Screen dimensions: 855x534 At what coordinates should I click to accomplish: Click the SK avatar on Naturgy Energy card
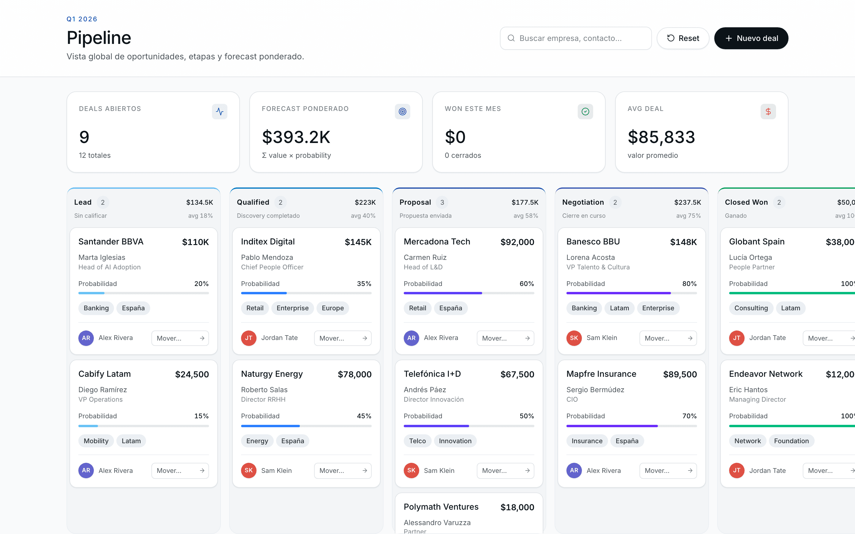tap(249, 471)
